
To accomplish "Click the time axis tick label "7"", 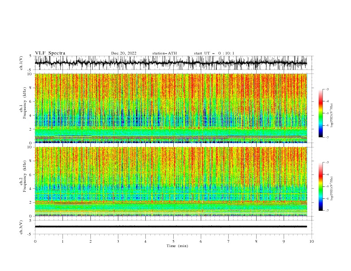I will point(229,241).
